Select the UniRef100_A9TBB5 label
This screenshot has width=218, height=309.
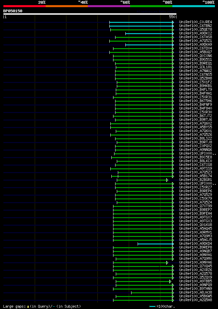coord(196,281)
